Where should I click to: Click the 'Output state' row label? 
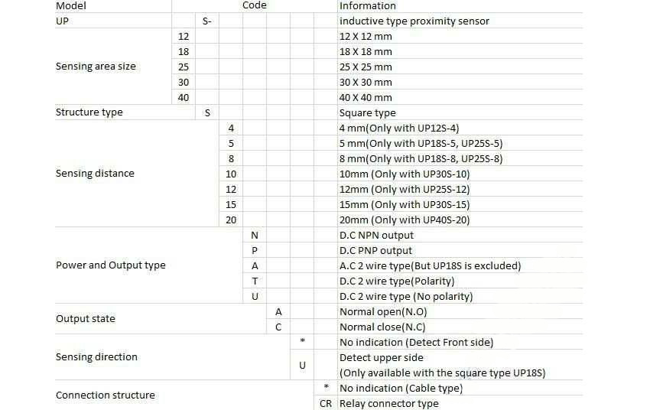point(86,319)
